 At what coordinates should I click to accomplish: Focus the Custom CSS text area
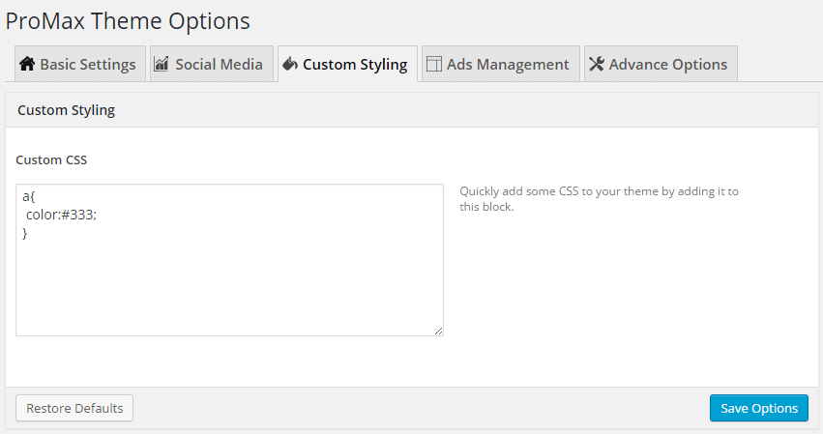tap(229, 260)
